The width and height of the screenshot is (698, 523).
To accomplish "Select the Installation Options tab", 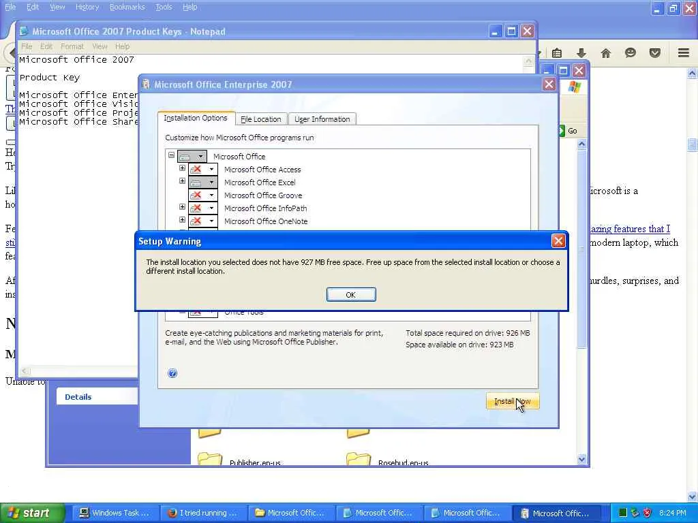I will point(196,118).
